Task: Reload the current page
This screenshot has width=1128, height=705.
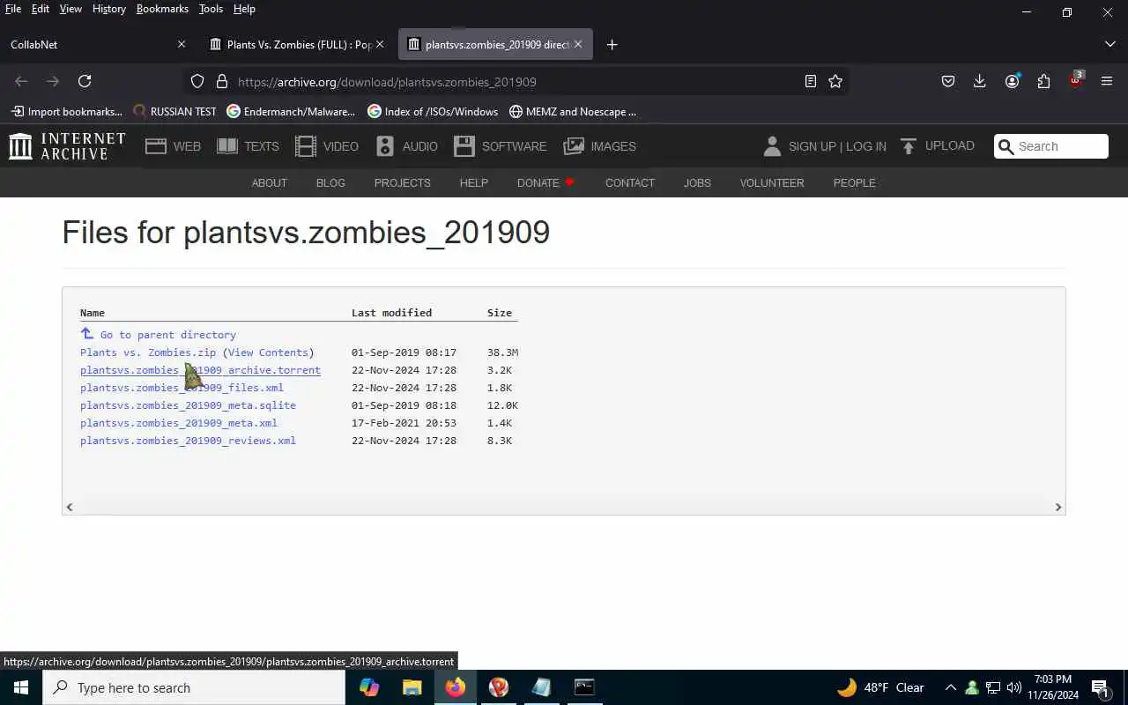Action: coord(85,81)
